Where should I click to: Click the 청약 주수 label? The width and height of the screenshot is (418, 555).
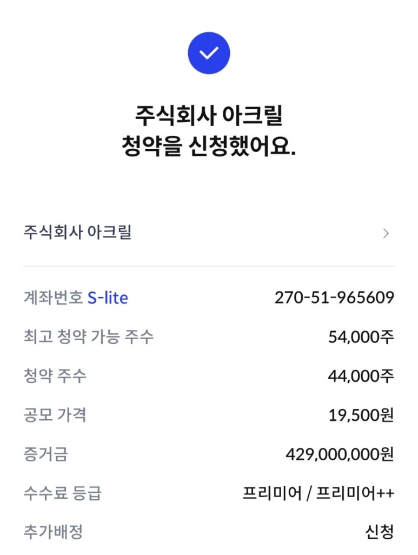55,376
